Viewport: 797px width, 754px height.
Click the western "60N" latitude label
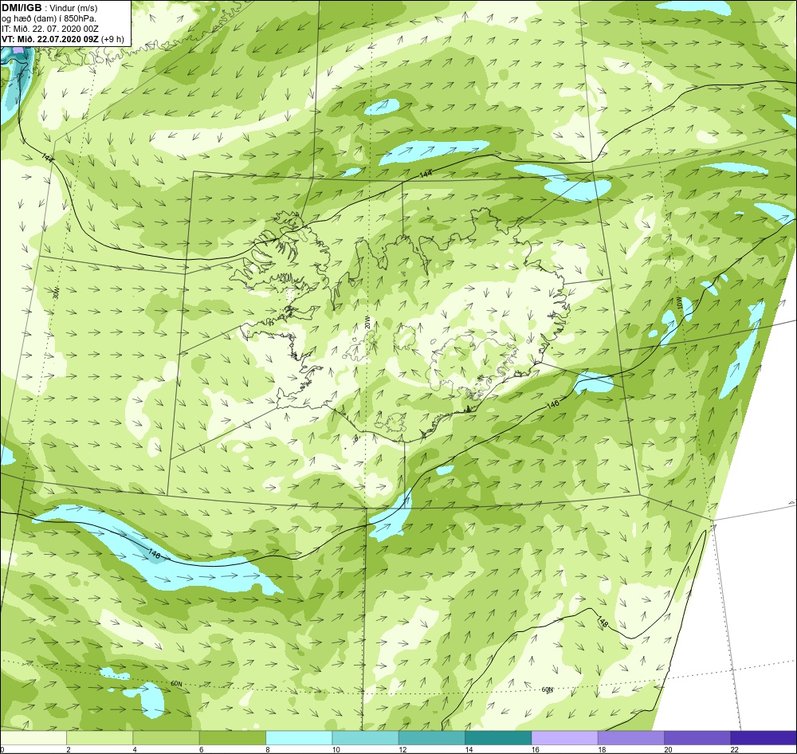tap(176, 684)
